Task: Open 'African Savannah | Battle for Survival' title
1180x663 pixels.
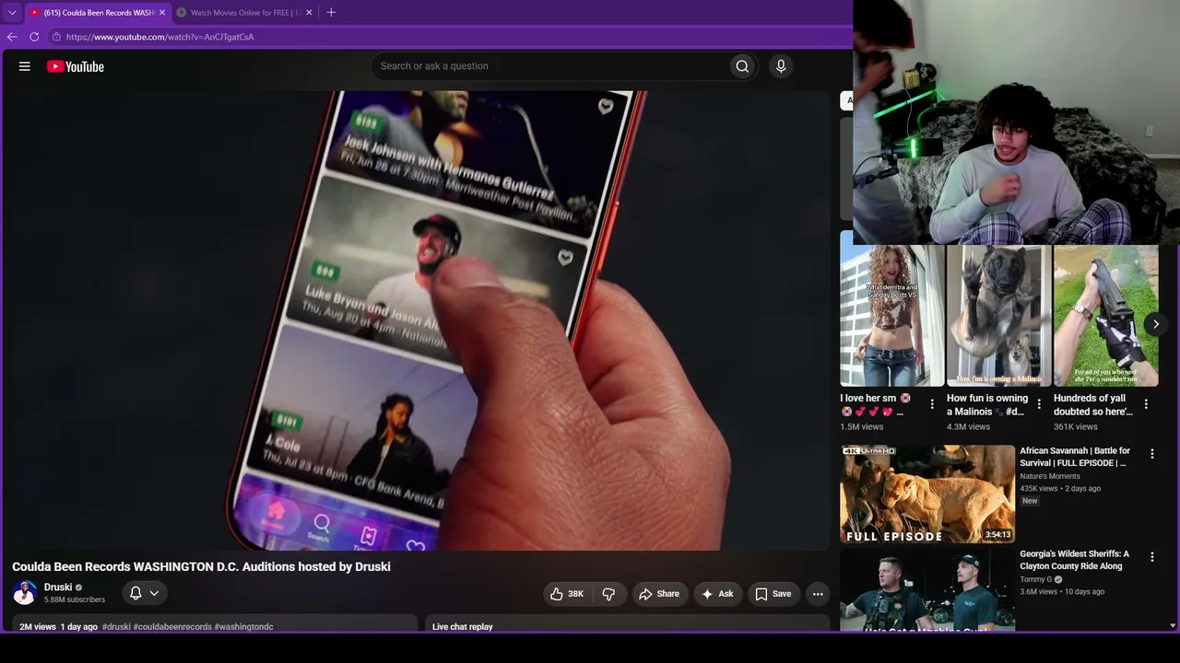Action: 1076,457
